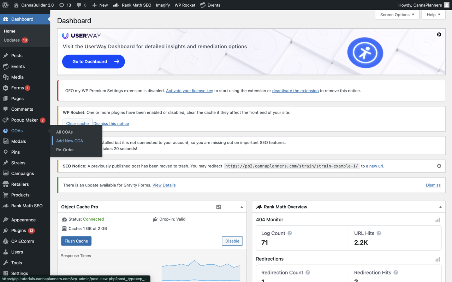Open the Posts pin icon in sidebar
452x282 pixels.
[x=5, y=56]
